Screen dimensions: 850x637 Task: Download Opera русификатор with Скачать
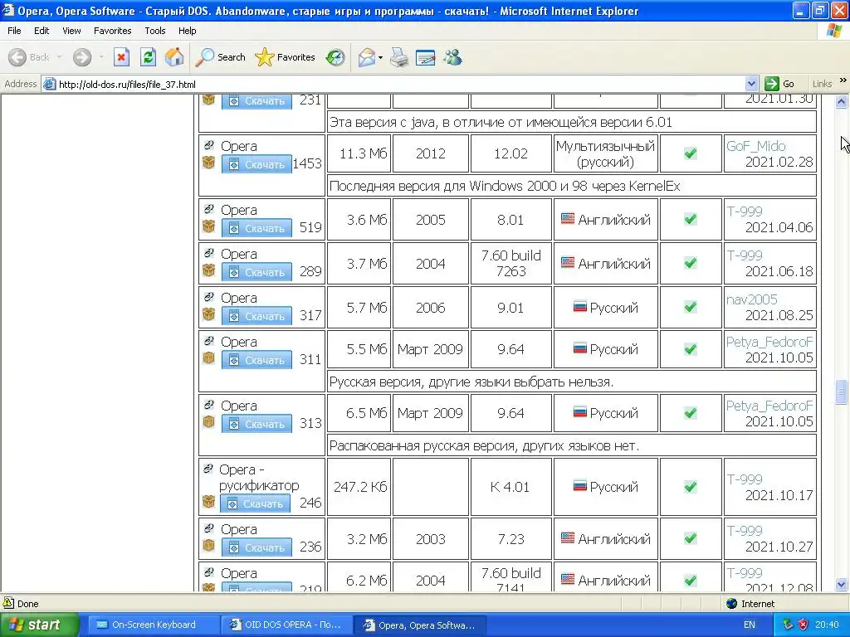coord(255,503)
